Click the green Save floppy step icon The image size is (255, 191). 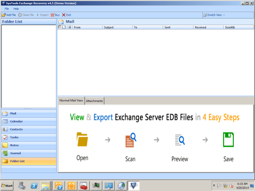[x=228, y=140]
